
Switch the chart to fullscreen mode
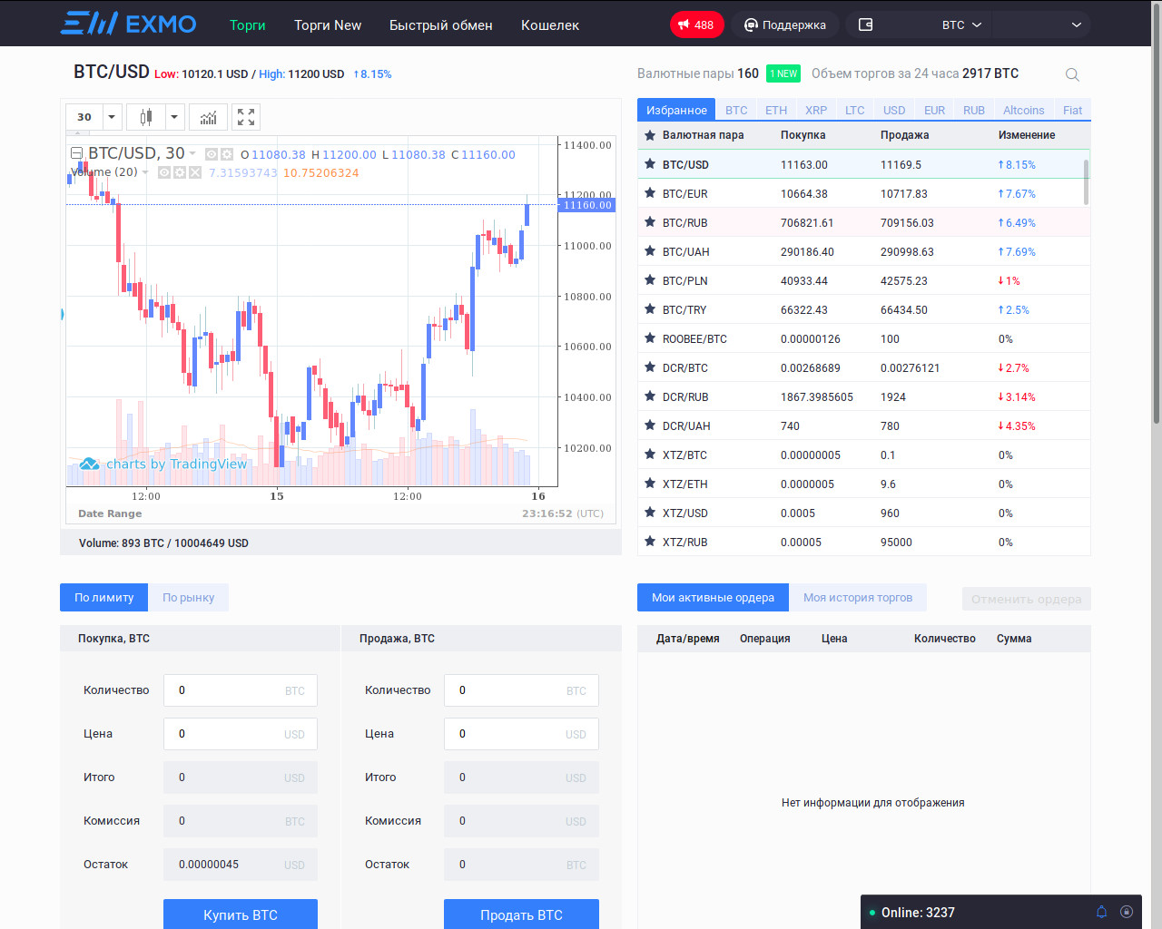point(246,117)
